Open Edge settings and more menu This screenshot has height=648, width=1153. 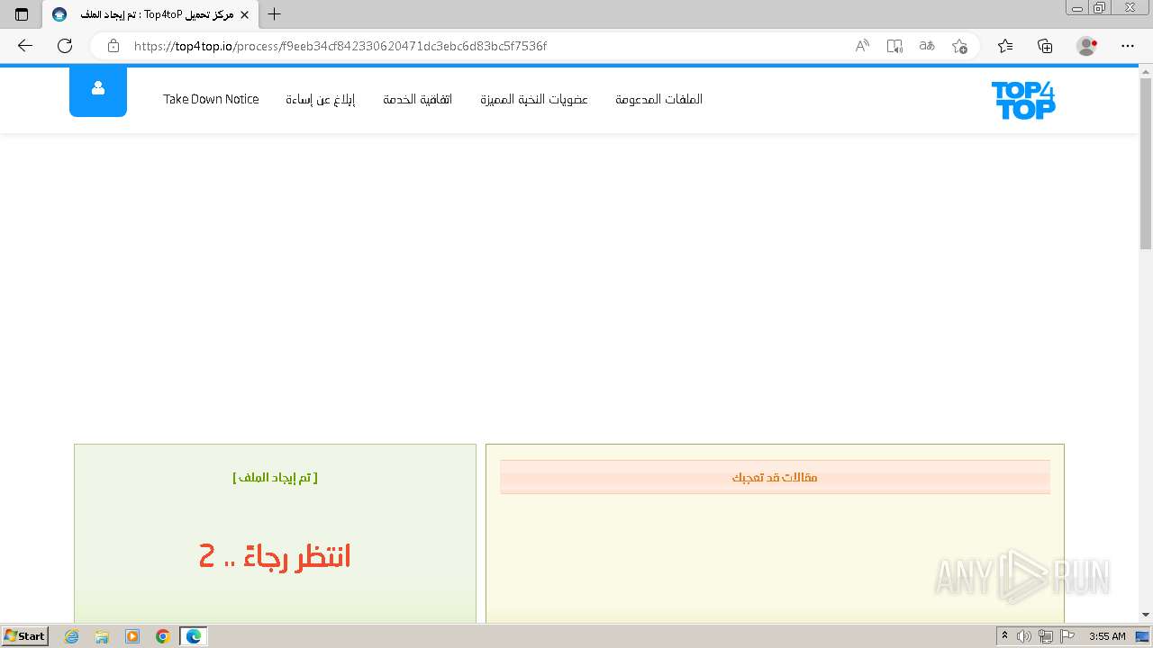tap(1128, 46)
